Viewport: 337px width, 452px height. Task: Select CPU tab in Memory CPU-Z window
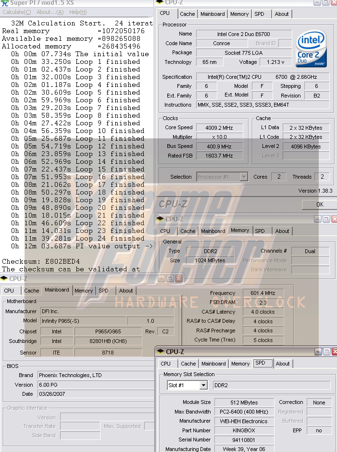coord(165,231)
